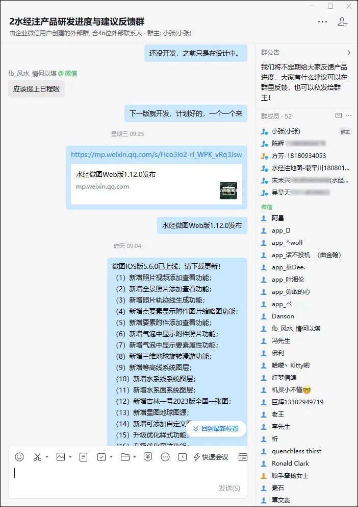The height and width of the screenshot is (507, 358).
Task: Click the message 应该提上日程啦
Action: point(36,89)
